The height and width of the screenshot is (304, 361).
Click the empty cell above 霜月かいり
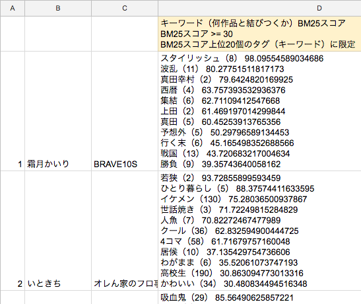coord(58,34)
